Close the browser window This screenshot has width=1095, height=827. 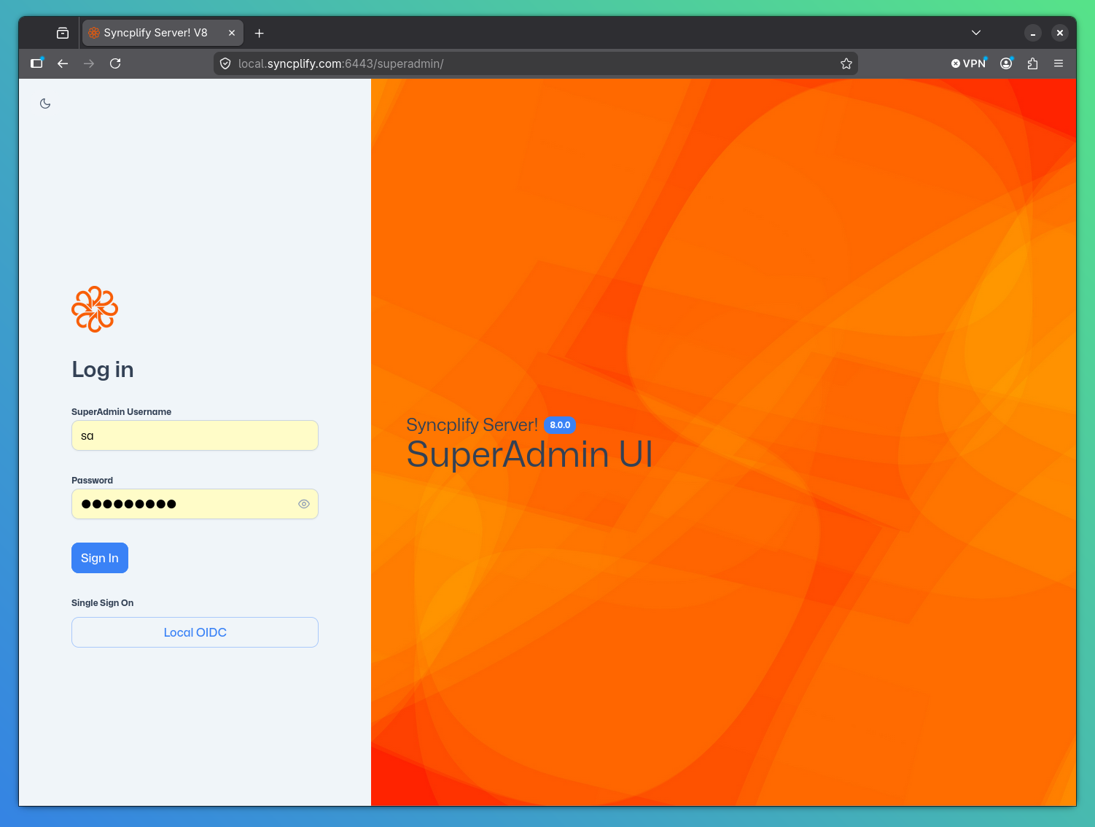coord(1060,33)
